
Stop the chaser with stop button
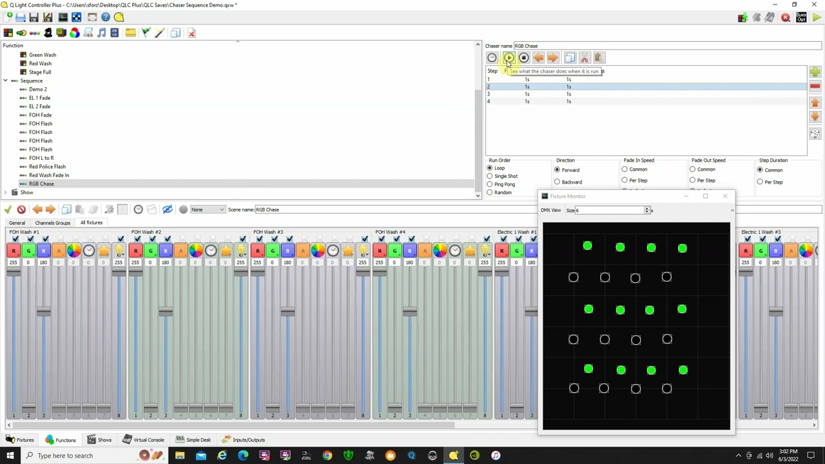(523, 58)
